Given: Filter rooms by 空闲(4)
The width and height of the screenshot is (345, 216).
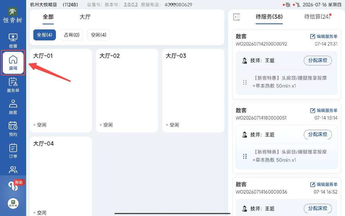Looking at the screenshot, I should [98, 35].
